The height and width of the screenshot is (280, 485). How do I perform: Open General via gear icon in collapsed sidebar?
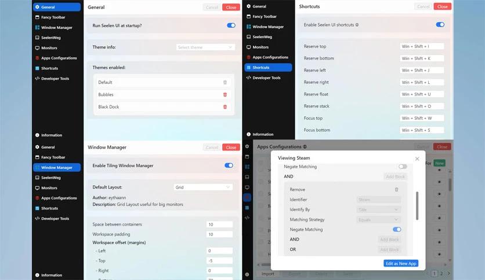click(x=247, y=146)
